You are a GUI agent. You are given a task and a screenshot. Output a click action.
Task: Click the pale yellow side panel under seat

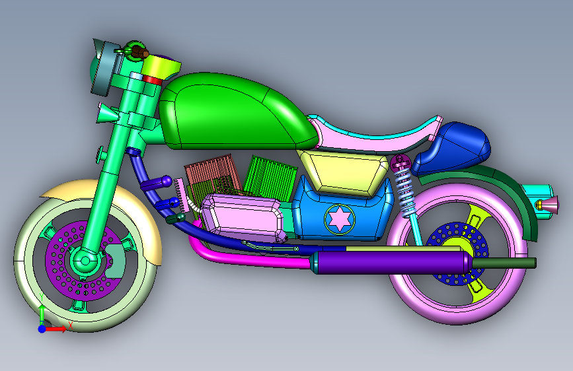point(344,174)
